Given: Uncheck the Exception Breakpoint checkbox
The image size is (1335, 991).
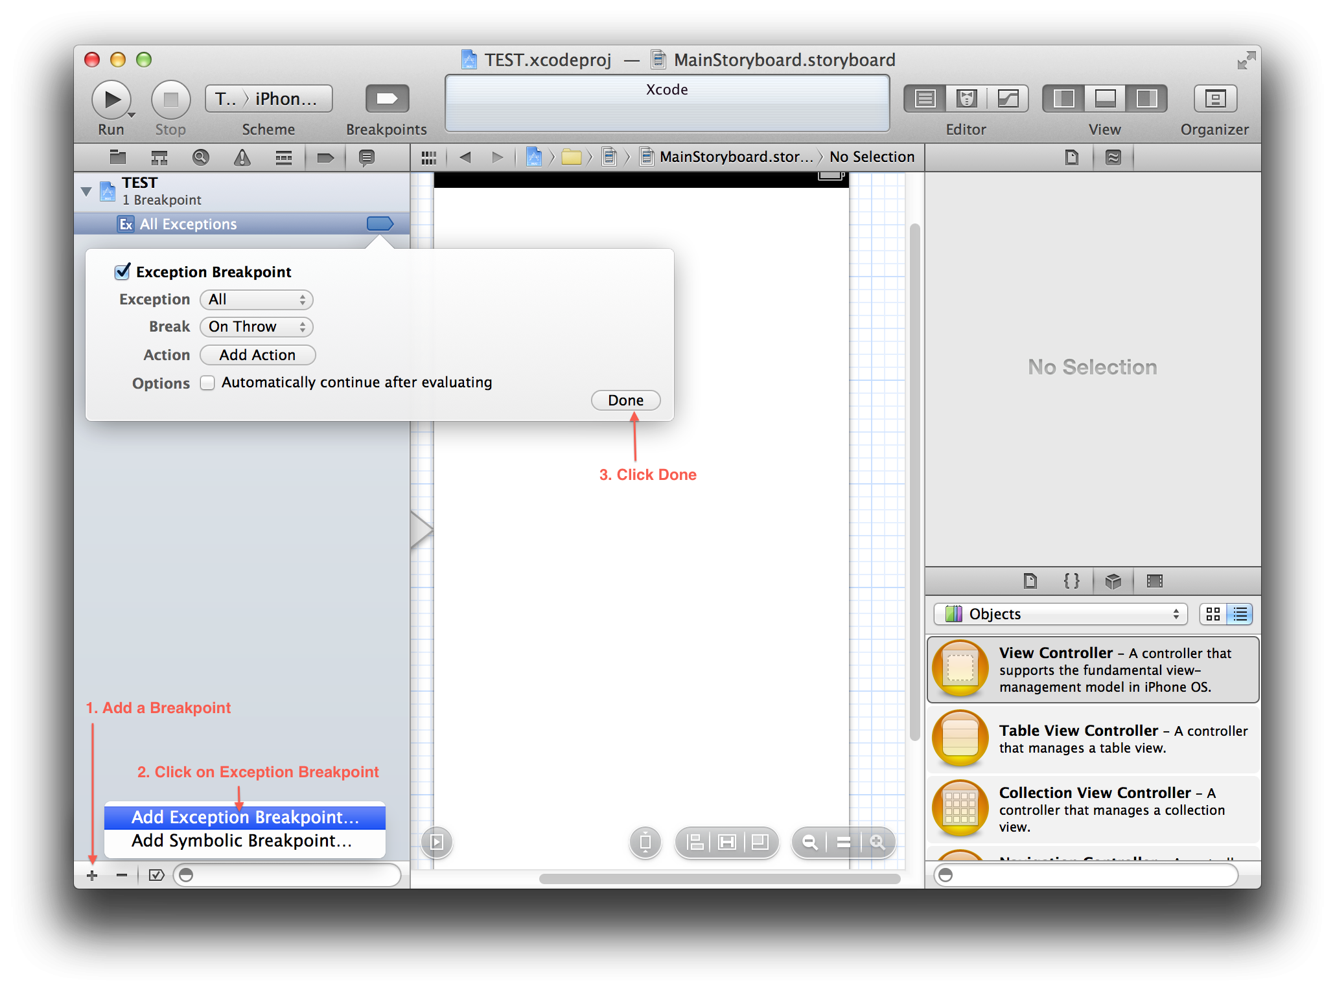Looking at the screenshot, I should 122,272.
